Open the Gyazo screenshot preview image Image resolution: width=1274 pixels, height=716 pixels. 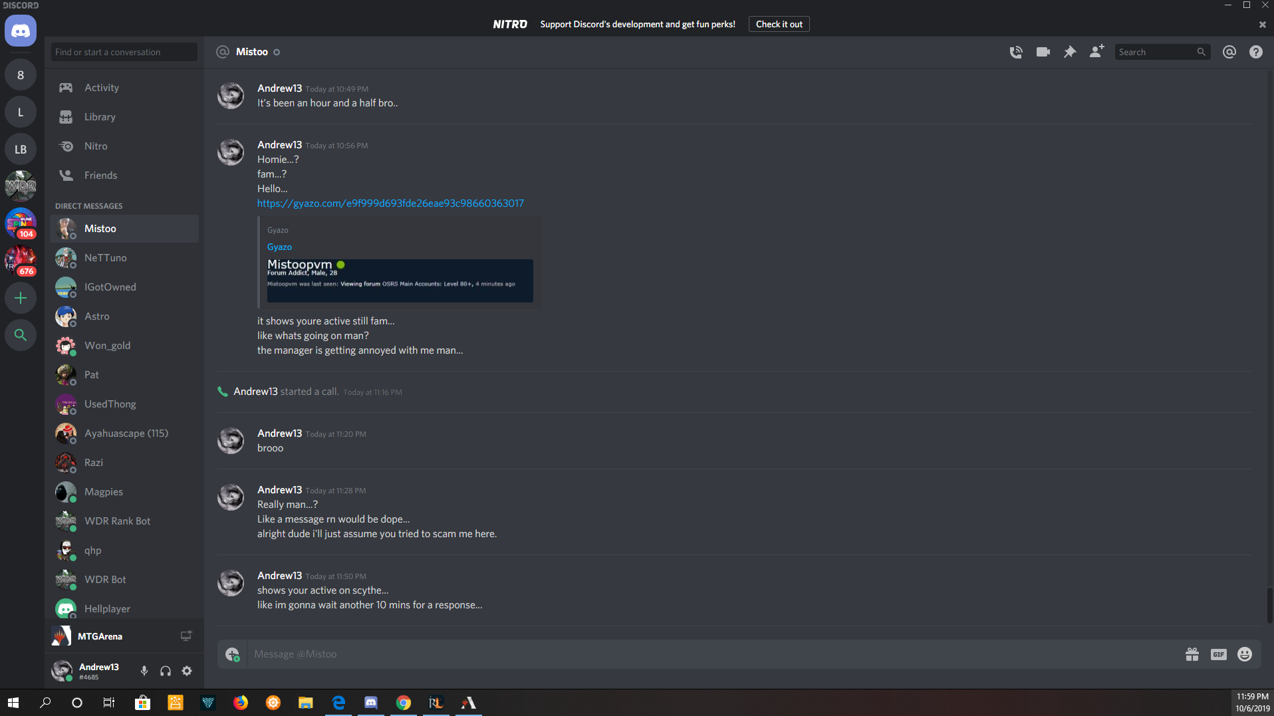click(x=400, y=281)
